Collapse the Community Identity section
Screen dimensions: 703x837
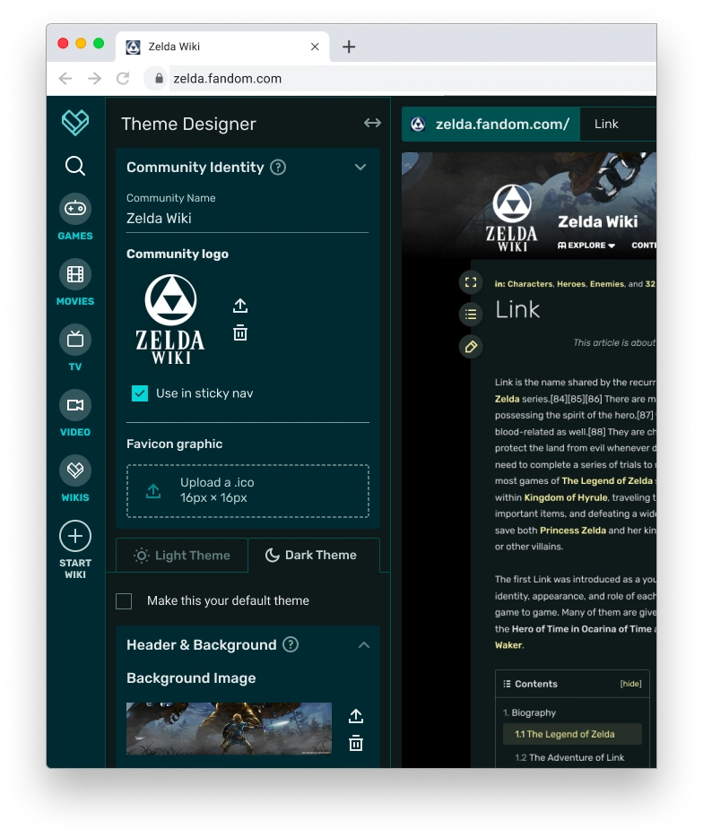click(360, 167)
